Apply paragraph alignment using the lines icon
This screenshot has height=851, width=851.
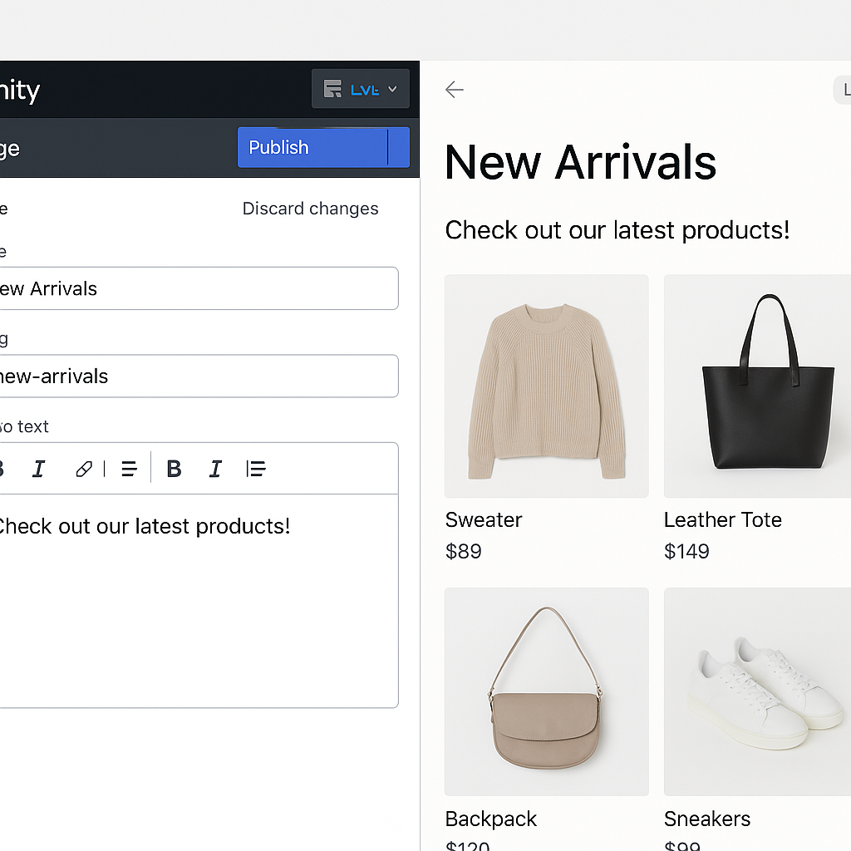coord(129,469)
